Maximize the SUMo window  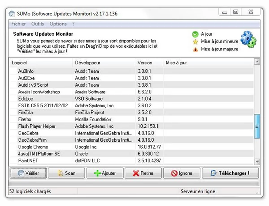tap(235, 12)
